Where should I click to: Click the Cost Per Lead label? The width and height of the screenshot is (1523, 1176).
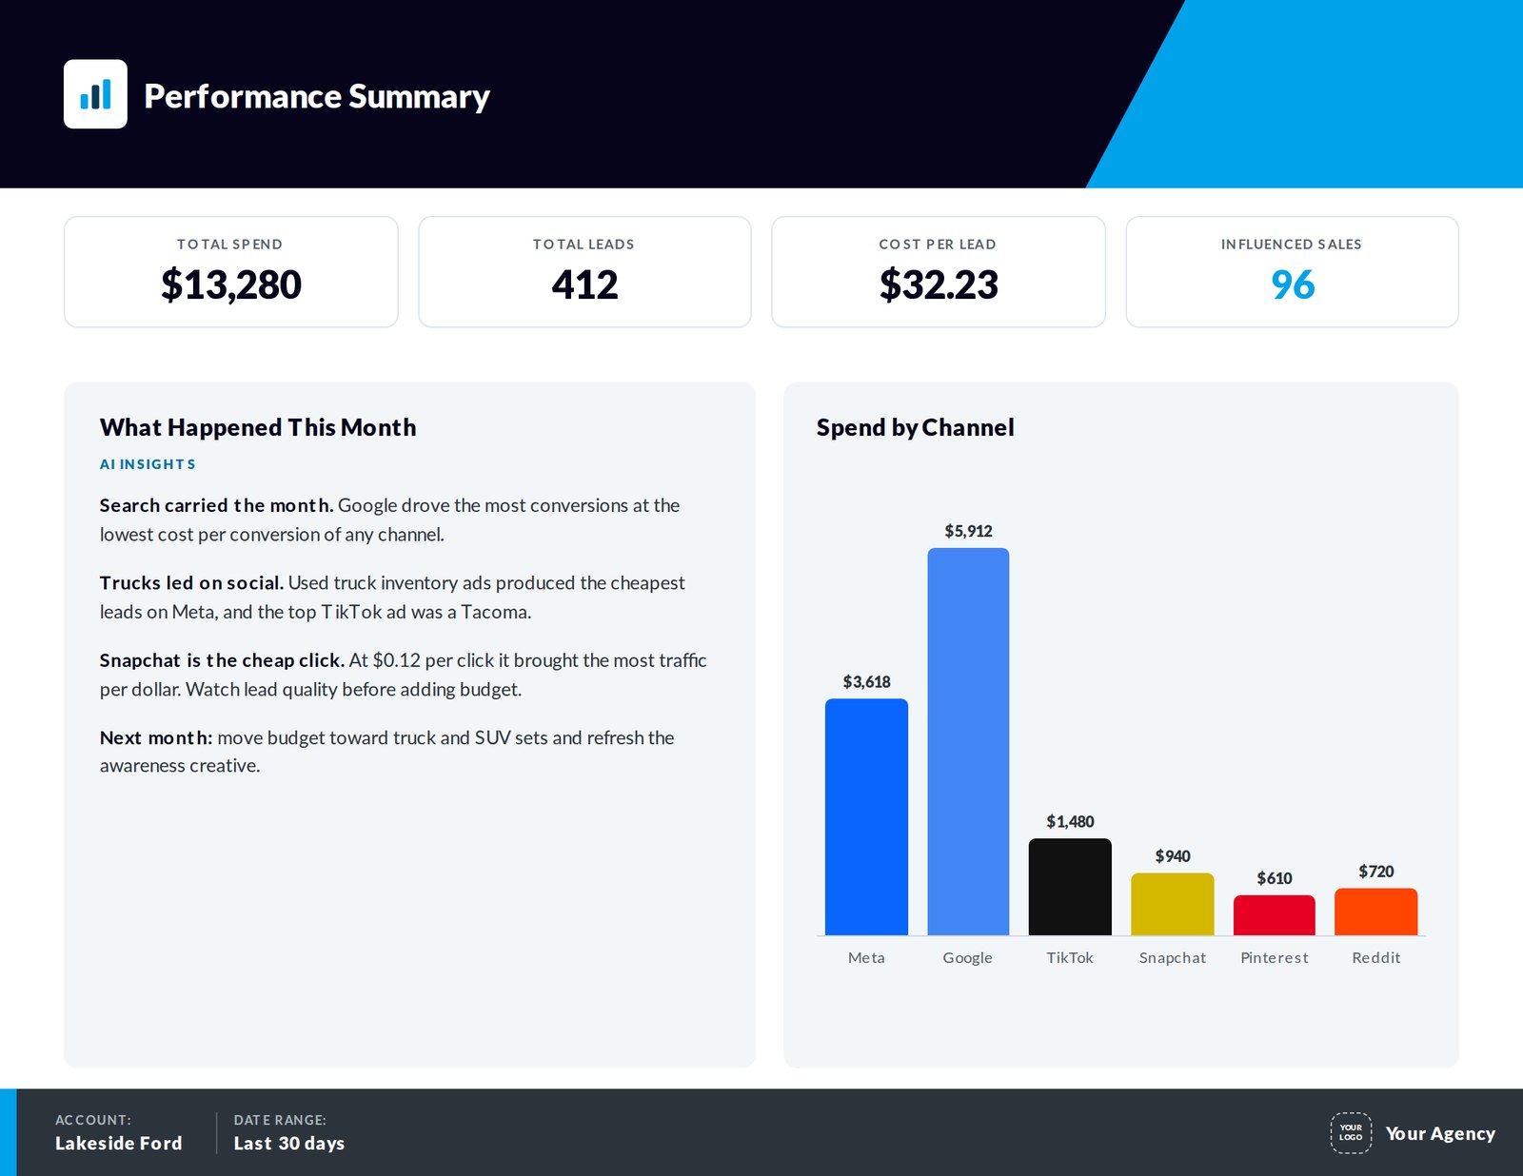(x=938, y=245)
